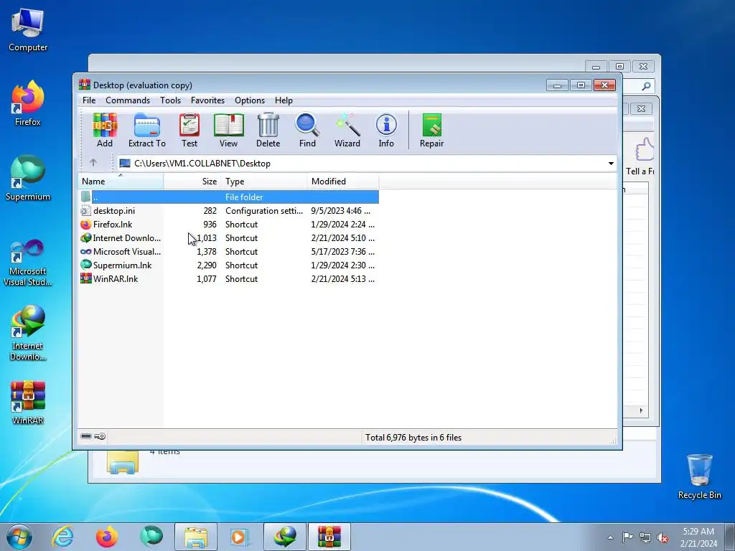Select Supermium desktop shortcut
The image size is (735, 551).
point(28,178)
